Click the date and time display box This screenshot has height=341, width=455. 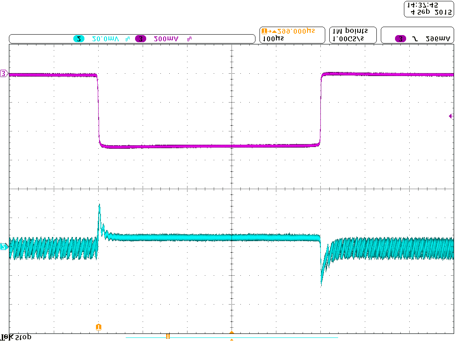click(428, 9)
